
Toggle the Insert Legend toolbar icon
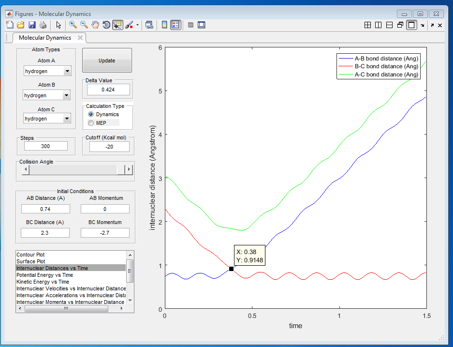tap(175, 25)
